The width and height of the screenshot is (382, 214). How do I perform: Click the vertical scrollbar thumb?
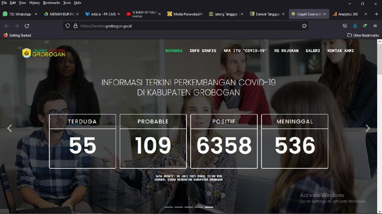pyautogui.click(x=380, y=59)
